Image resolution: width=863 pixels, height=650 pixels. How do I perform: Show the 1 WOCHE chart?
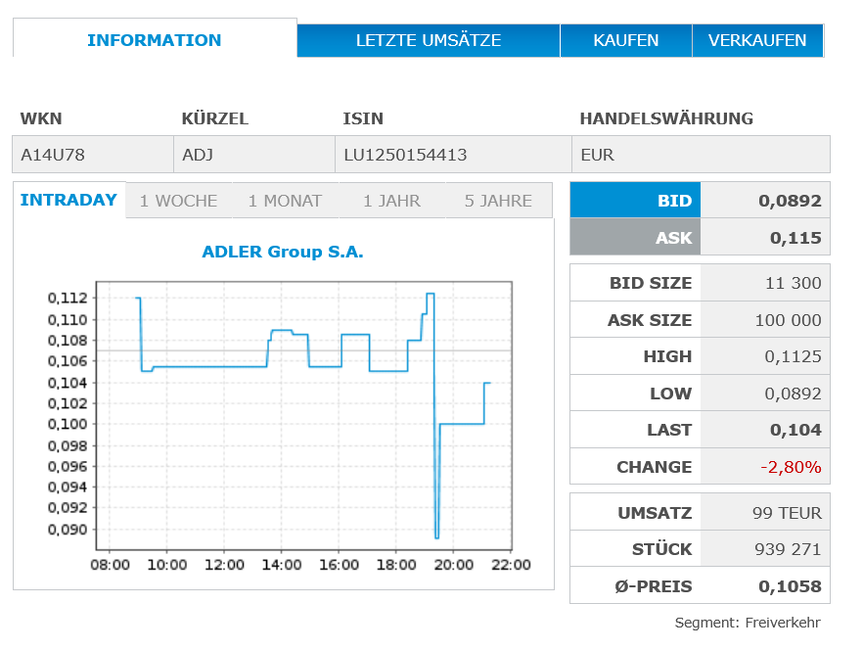(178, 201)
